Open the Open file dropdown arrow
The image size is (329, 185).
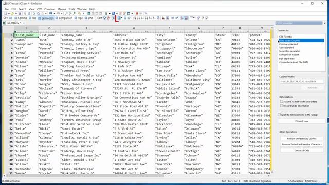[x=16, y=14]
